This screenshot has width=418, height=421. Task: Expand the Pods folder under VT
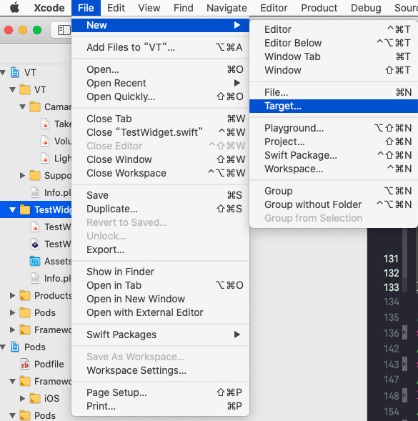[12, 313]
